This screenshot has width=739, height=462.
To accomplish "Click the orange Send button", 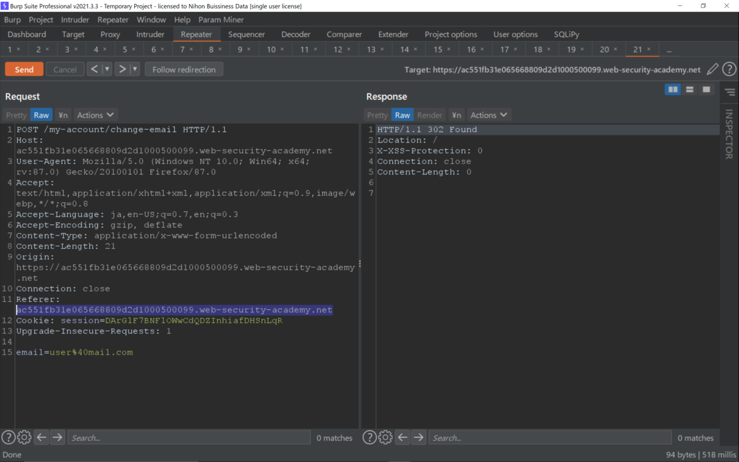I will pos(24,69).
